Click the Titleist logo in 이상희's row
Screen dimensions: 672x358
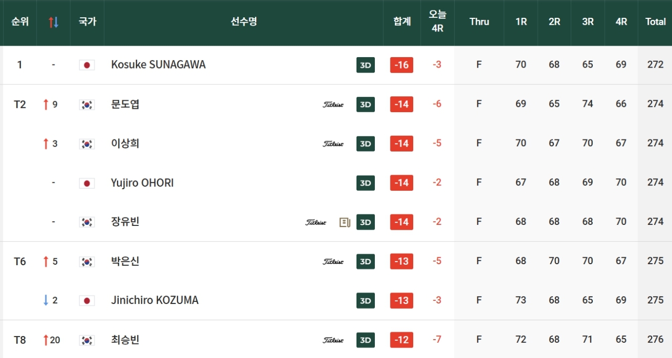pos(333,144)
